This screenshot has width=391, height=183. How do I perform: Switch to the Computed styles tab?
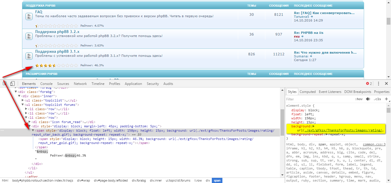tap(307, 92)
